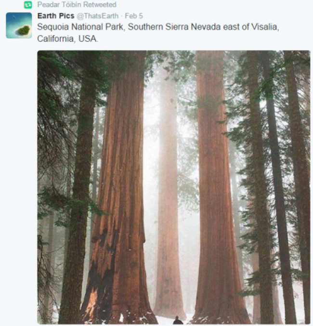313x326 pixels.
Task: Click the thin dark trunks at far right
Action: (x=291, y=187)
